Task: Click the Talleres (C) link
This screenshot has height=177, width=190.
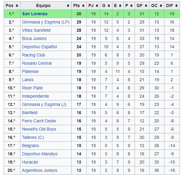Action: [x=33, y=137]
